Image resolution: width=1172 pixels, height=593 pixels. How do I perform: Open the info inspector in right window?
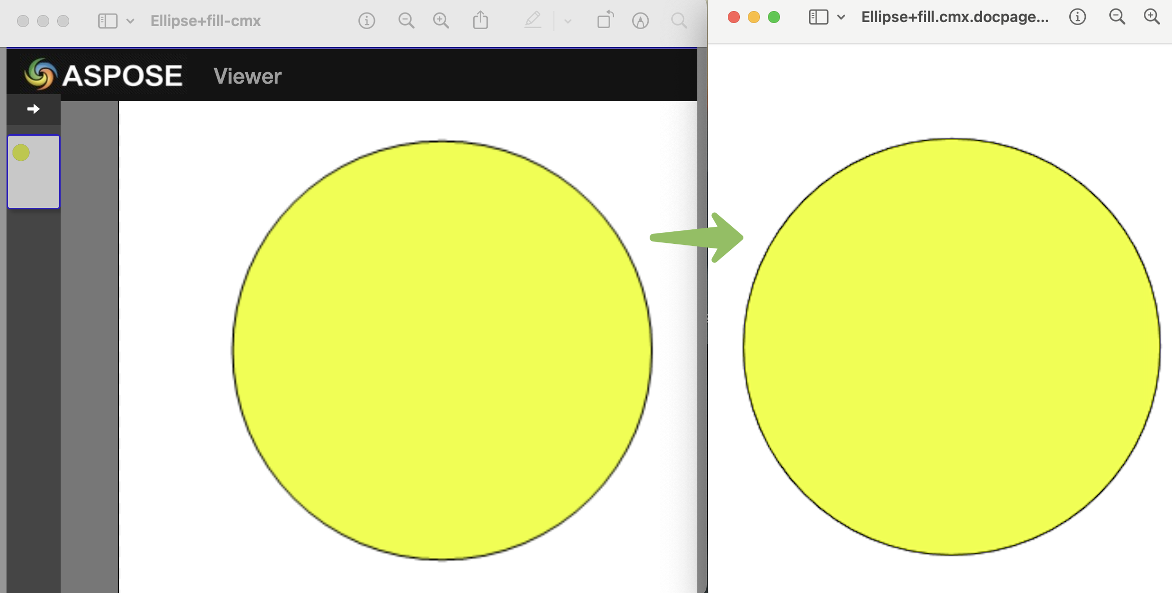pyautogui.click(x=1077, y=17)
